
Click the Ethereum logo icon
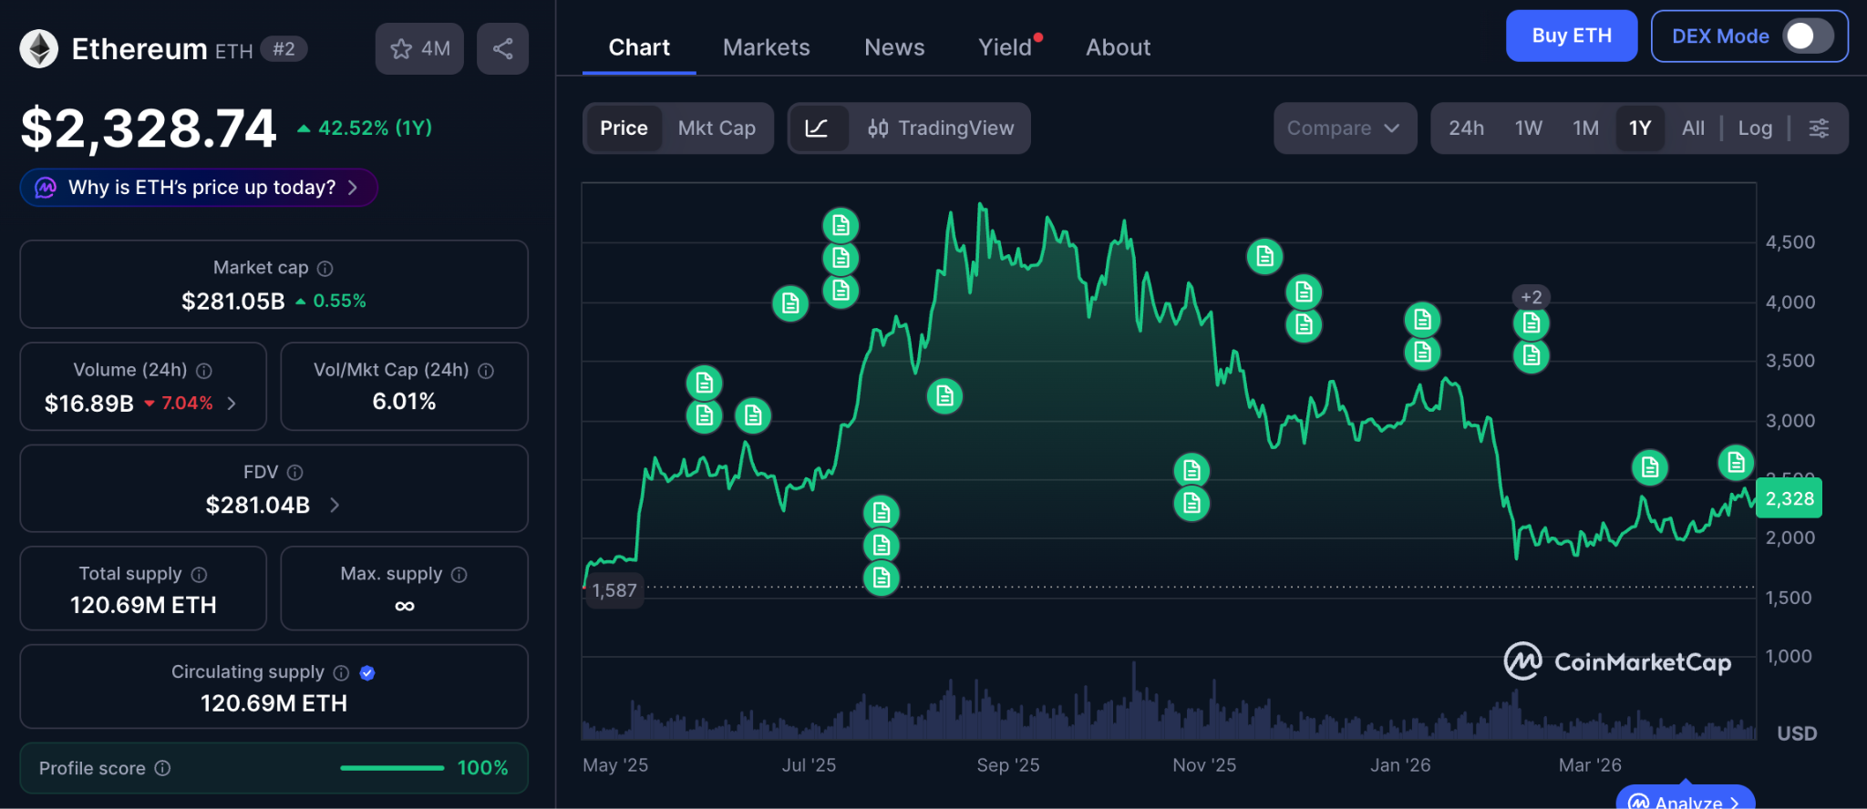pos(39,49)
